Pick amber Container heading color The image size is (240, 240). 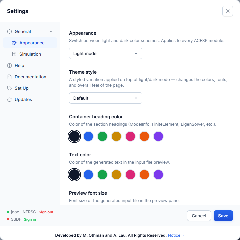coord(116,136)
